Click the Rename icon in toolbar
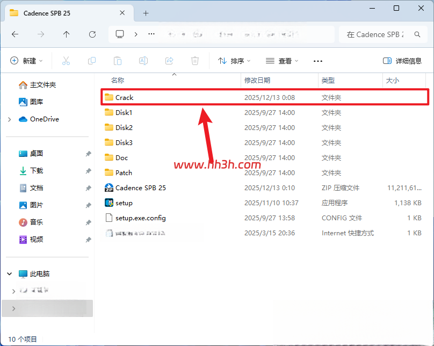This screenshot has height=346, width=434. tap(143, 61)
